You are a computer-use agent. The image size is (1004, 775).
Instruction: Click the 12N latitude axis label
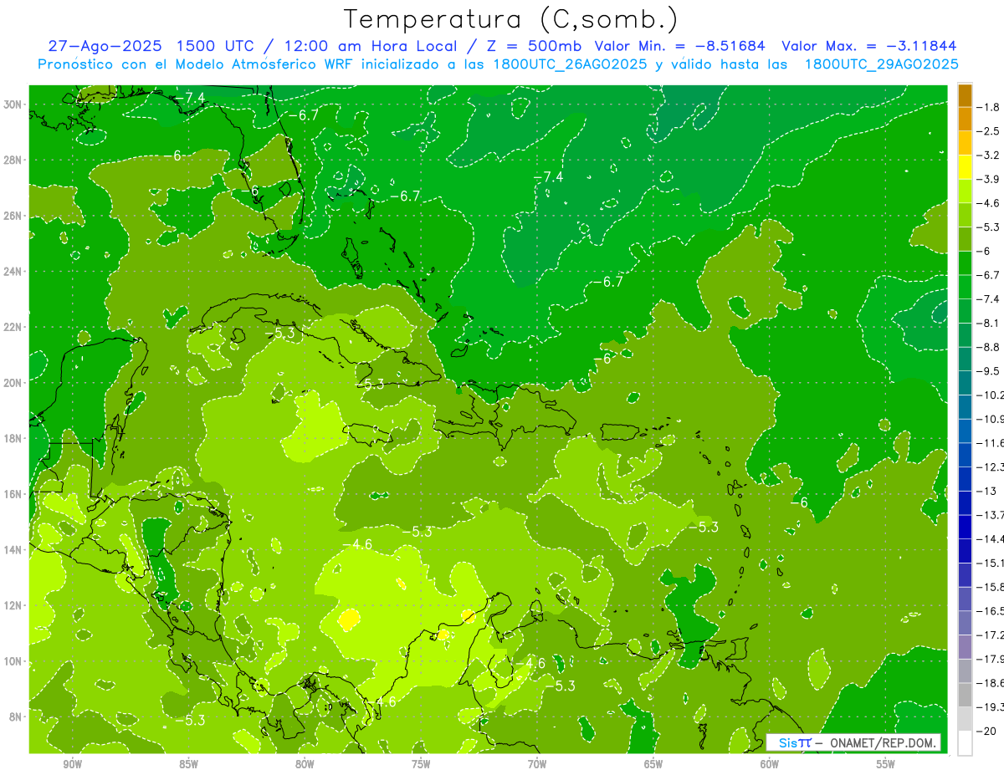coord(14,605)
